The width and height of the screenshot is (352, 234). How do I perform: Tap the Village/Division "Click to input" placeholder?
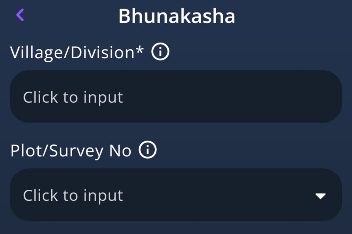tap(73, 97)
